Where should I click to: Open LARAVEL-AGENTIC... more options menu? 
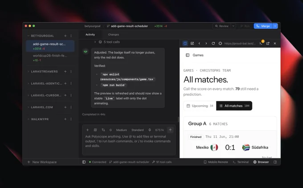pyautogui.click(x=71, y=83)
